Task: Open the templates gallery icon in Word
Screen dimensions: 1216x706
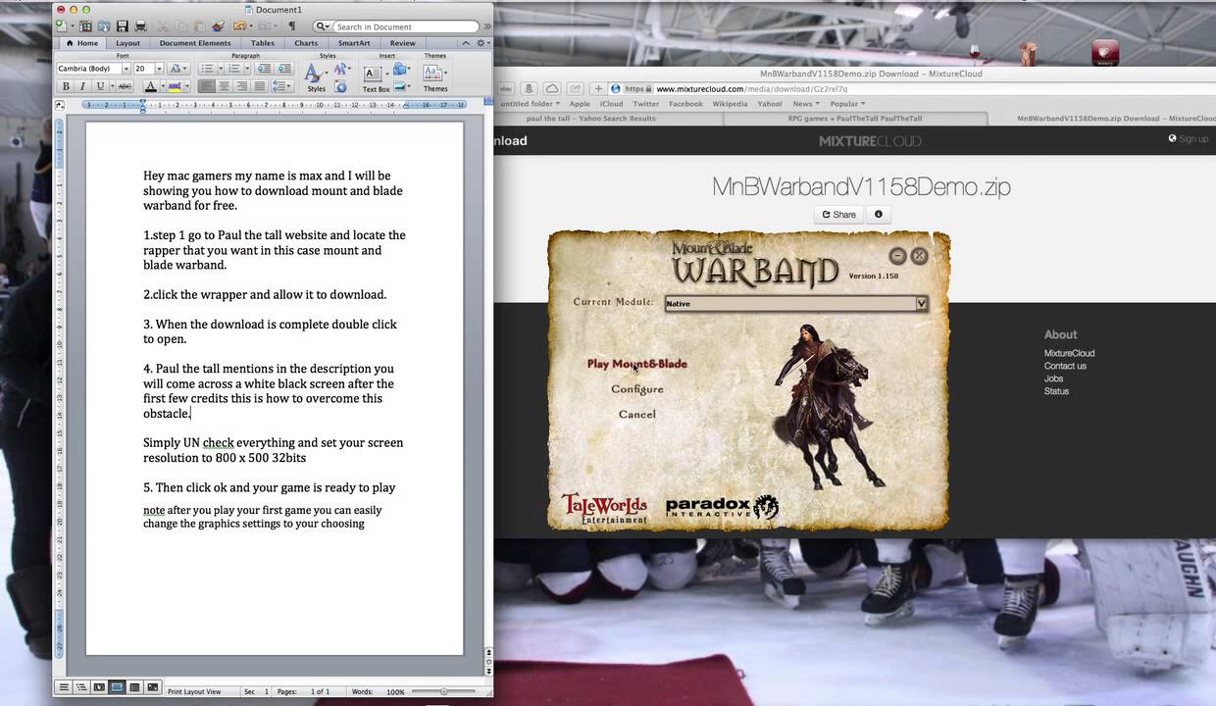Action: (x=85, y=26)
